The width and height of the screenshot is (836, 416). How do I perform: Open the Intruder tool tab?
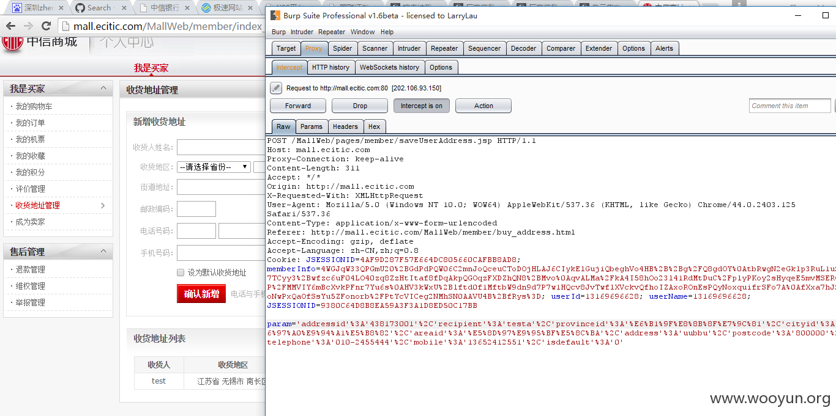tap(409, 48)
